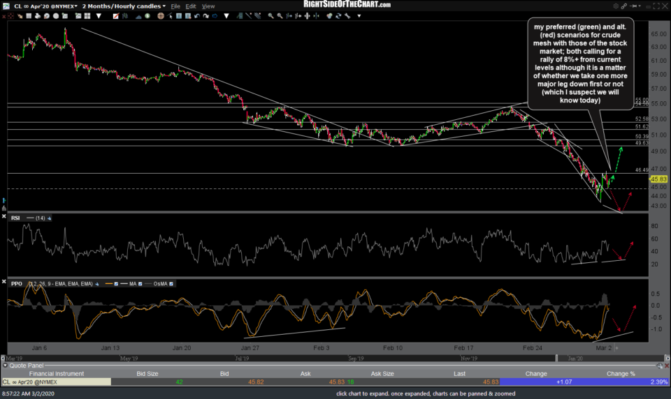Screen dimensions: 671x399
Task: Open the View menu
Action: (208, 6)
